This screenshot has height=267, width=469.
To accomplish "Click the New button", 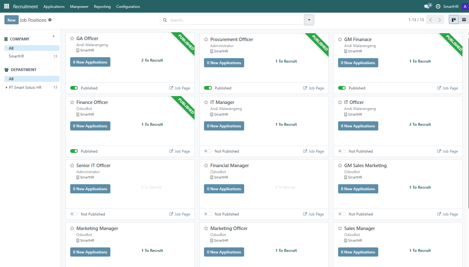I will (11, 20).
